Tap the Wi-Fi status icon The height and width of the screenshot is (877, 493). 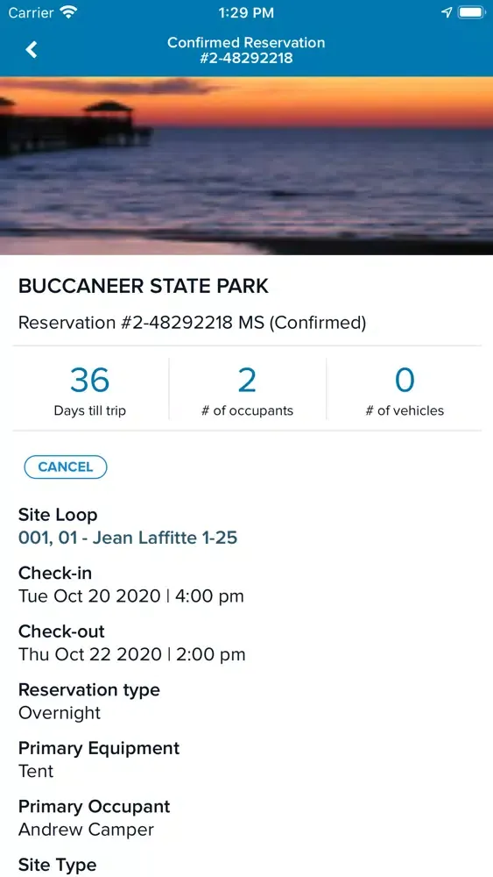69,12
